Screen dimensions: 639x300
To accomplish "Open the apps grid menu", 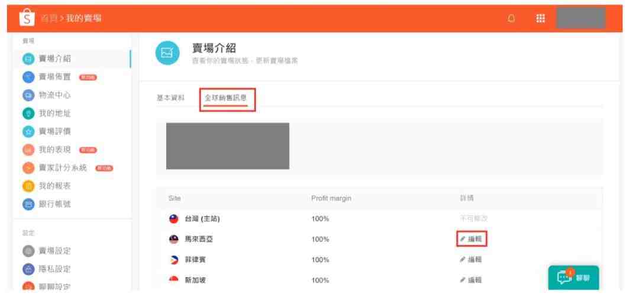I will point(540,18).
